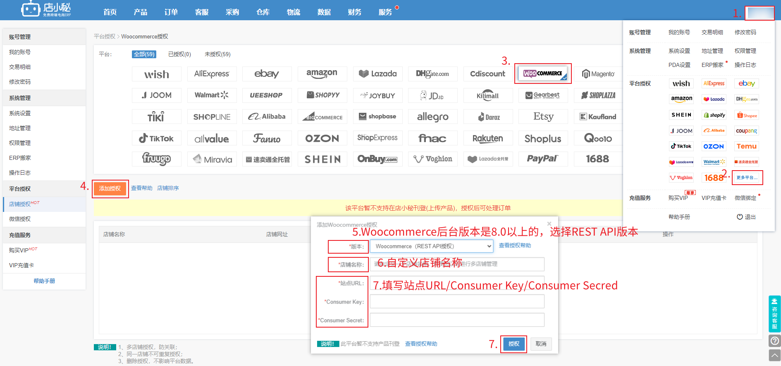Open 微信绑定 in dropdown panel
The width and height of the screenshot is (781, 366).
pos(745,198)
